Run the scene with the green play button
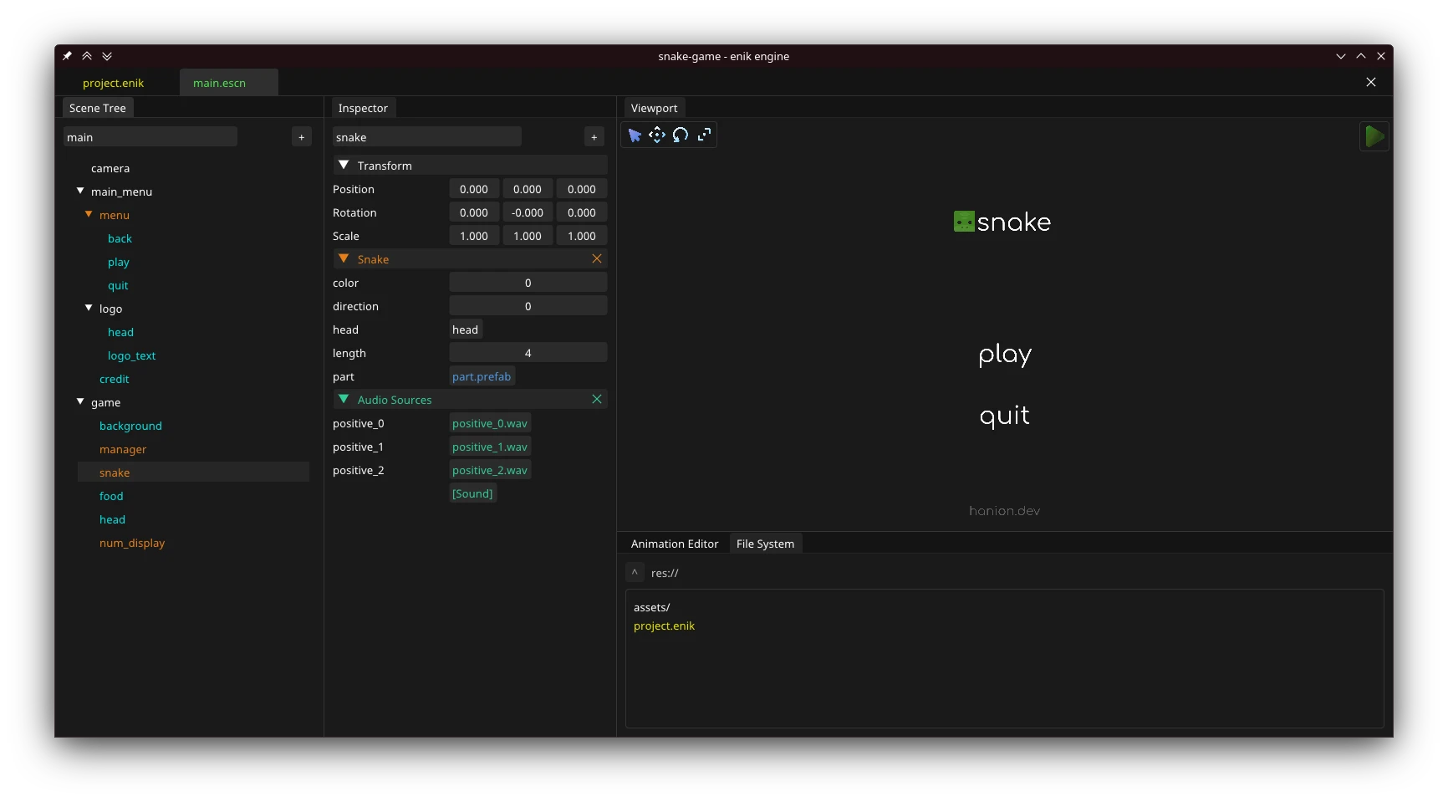 (1374, 136)
